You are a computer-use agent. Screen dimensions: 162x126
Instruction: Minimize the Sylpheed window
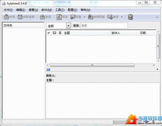click(140, 2)
